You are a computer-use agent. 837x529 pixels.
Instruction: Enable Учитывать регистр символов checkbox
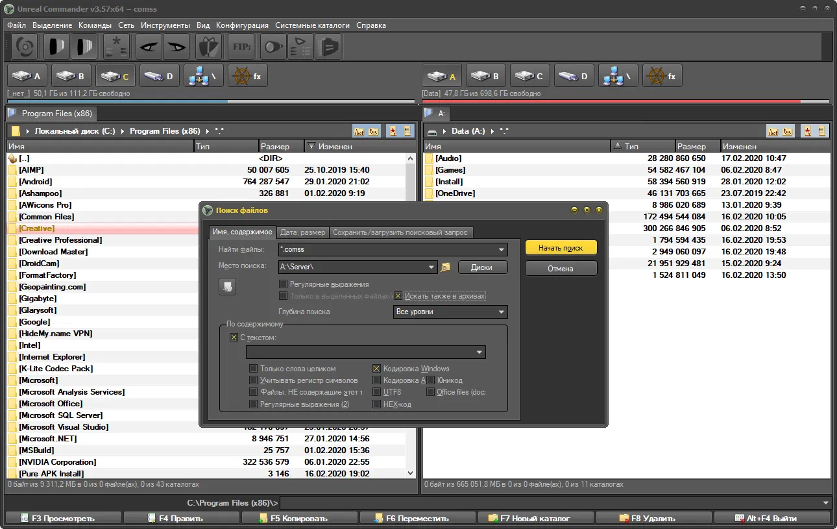pos(254,380)
